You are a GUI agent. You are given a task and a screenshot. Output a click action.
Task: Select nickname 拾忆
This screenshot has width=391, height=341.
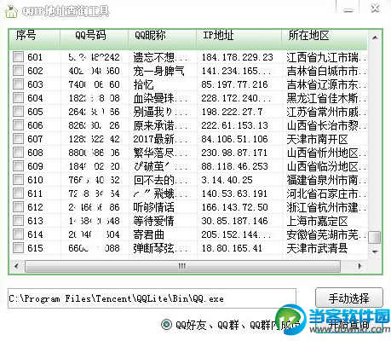143,84
